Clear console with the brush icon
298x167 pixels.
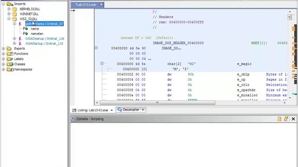[x=286, y=119]
